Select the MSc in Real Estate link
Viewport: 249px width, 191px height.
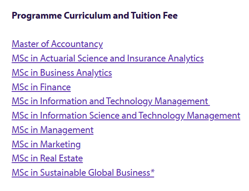click(x=48, y=158)
